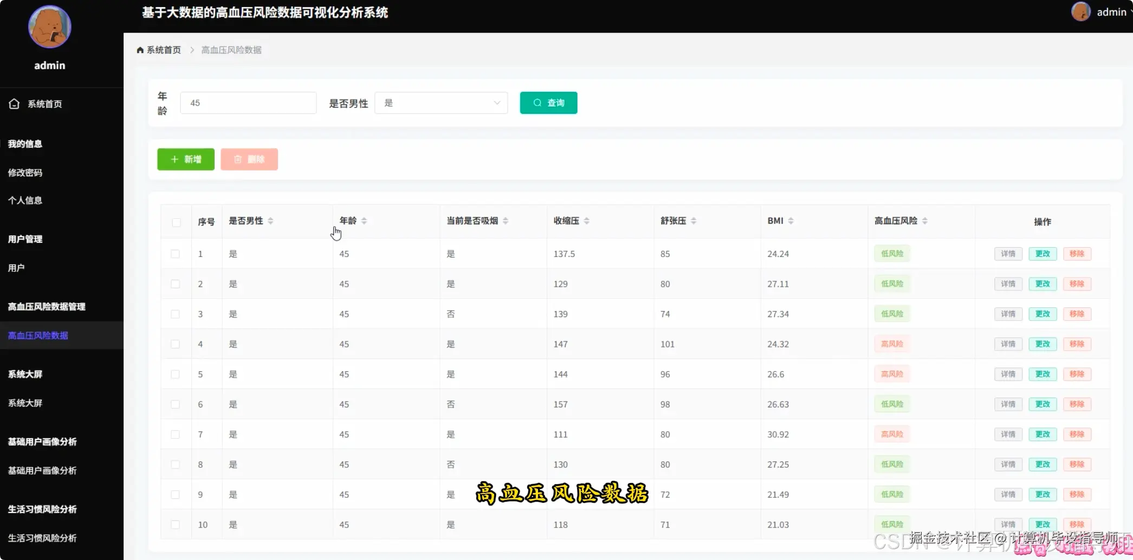Click inside the 年龄 input field
Image resolution: width=1133 pixels, height=560 pixels.
pyautogui.click(x=248, y=102)
